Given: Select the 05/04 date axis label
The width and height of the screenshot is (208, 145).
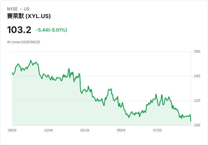Looking at the screenshot, I should (121, 130).
